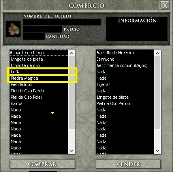Close the Comercio window with X

[165, 6]
